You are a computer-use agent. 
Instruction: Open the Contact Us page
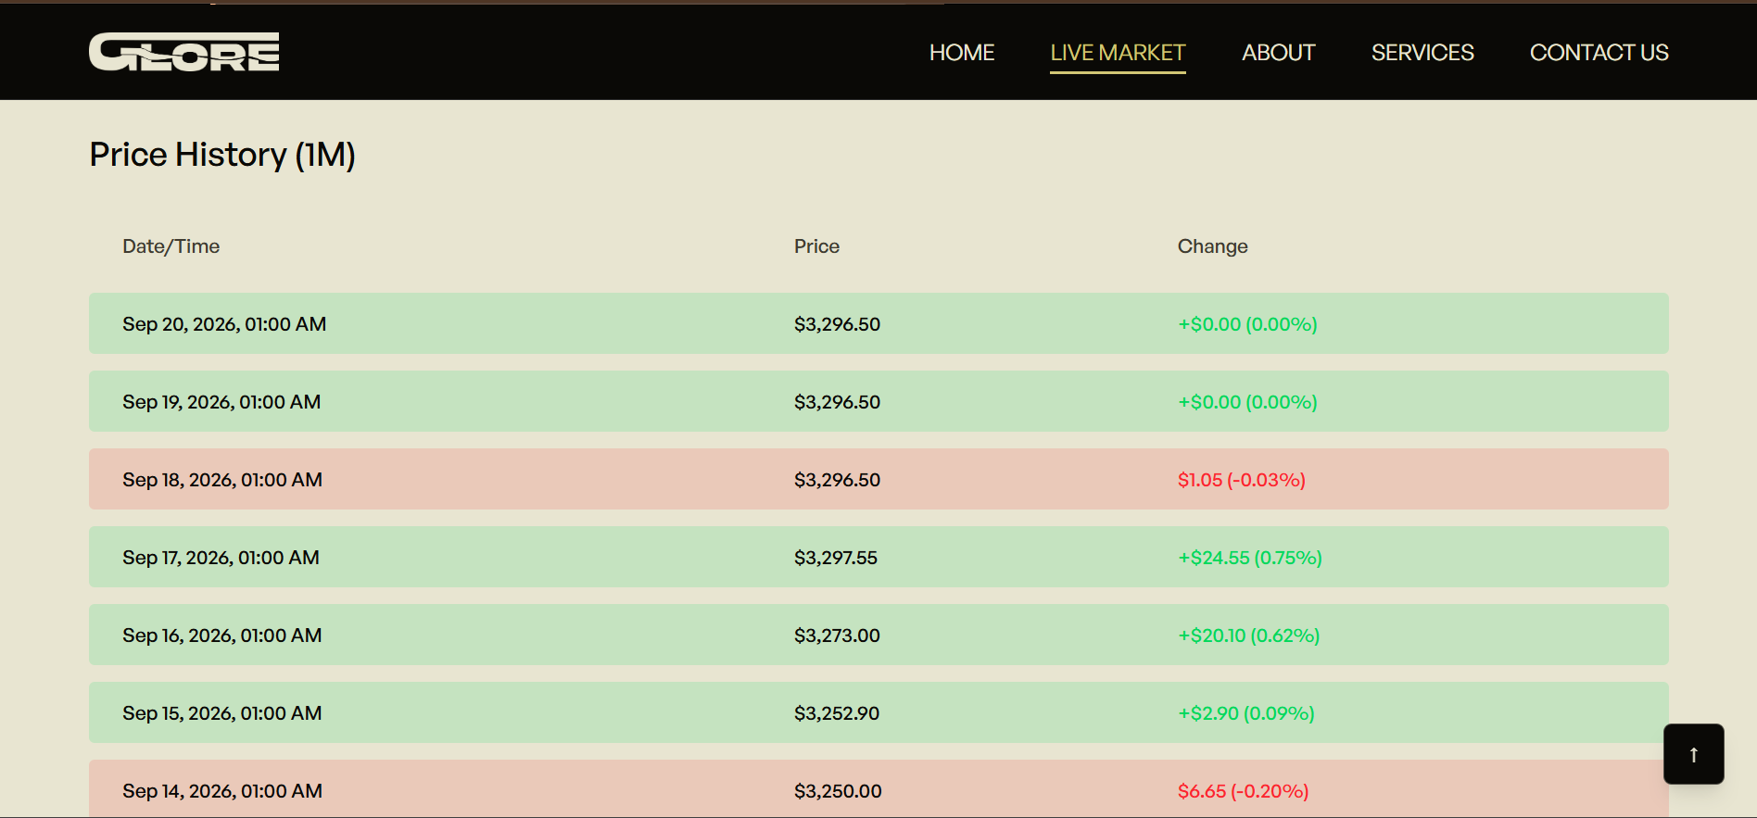coord(1599,53)
